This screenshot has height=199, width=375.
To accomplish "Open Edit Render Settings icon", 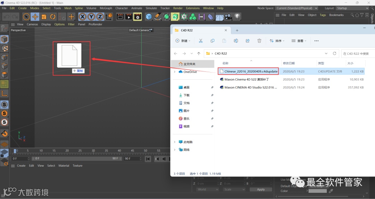I will tap(138, 17).
